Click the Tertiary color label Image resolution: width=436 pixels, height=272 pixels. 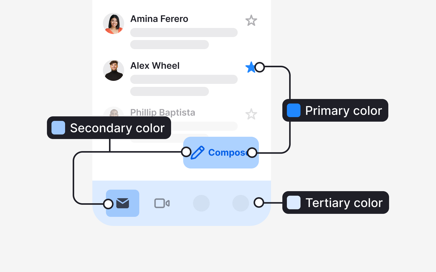tap(344, 203)
